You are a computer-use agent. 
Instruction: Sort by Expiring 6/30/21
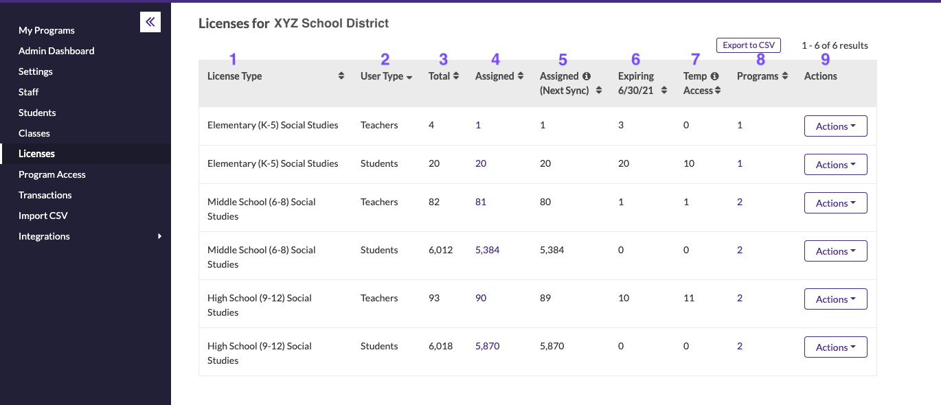[x=664, y=90]
